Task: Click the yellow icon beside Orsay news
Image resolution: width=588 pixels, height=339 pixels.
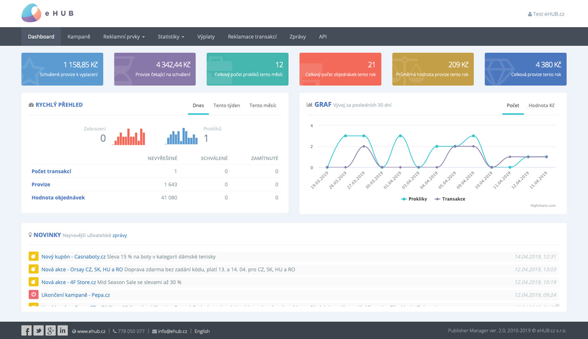Action: pos(33,269)
